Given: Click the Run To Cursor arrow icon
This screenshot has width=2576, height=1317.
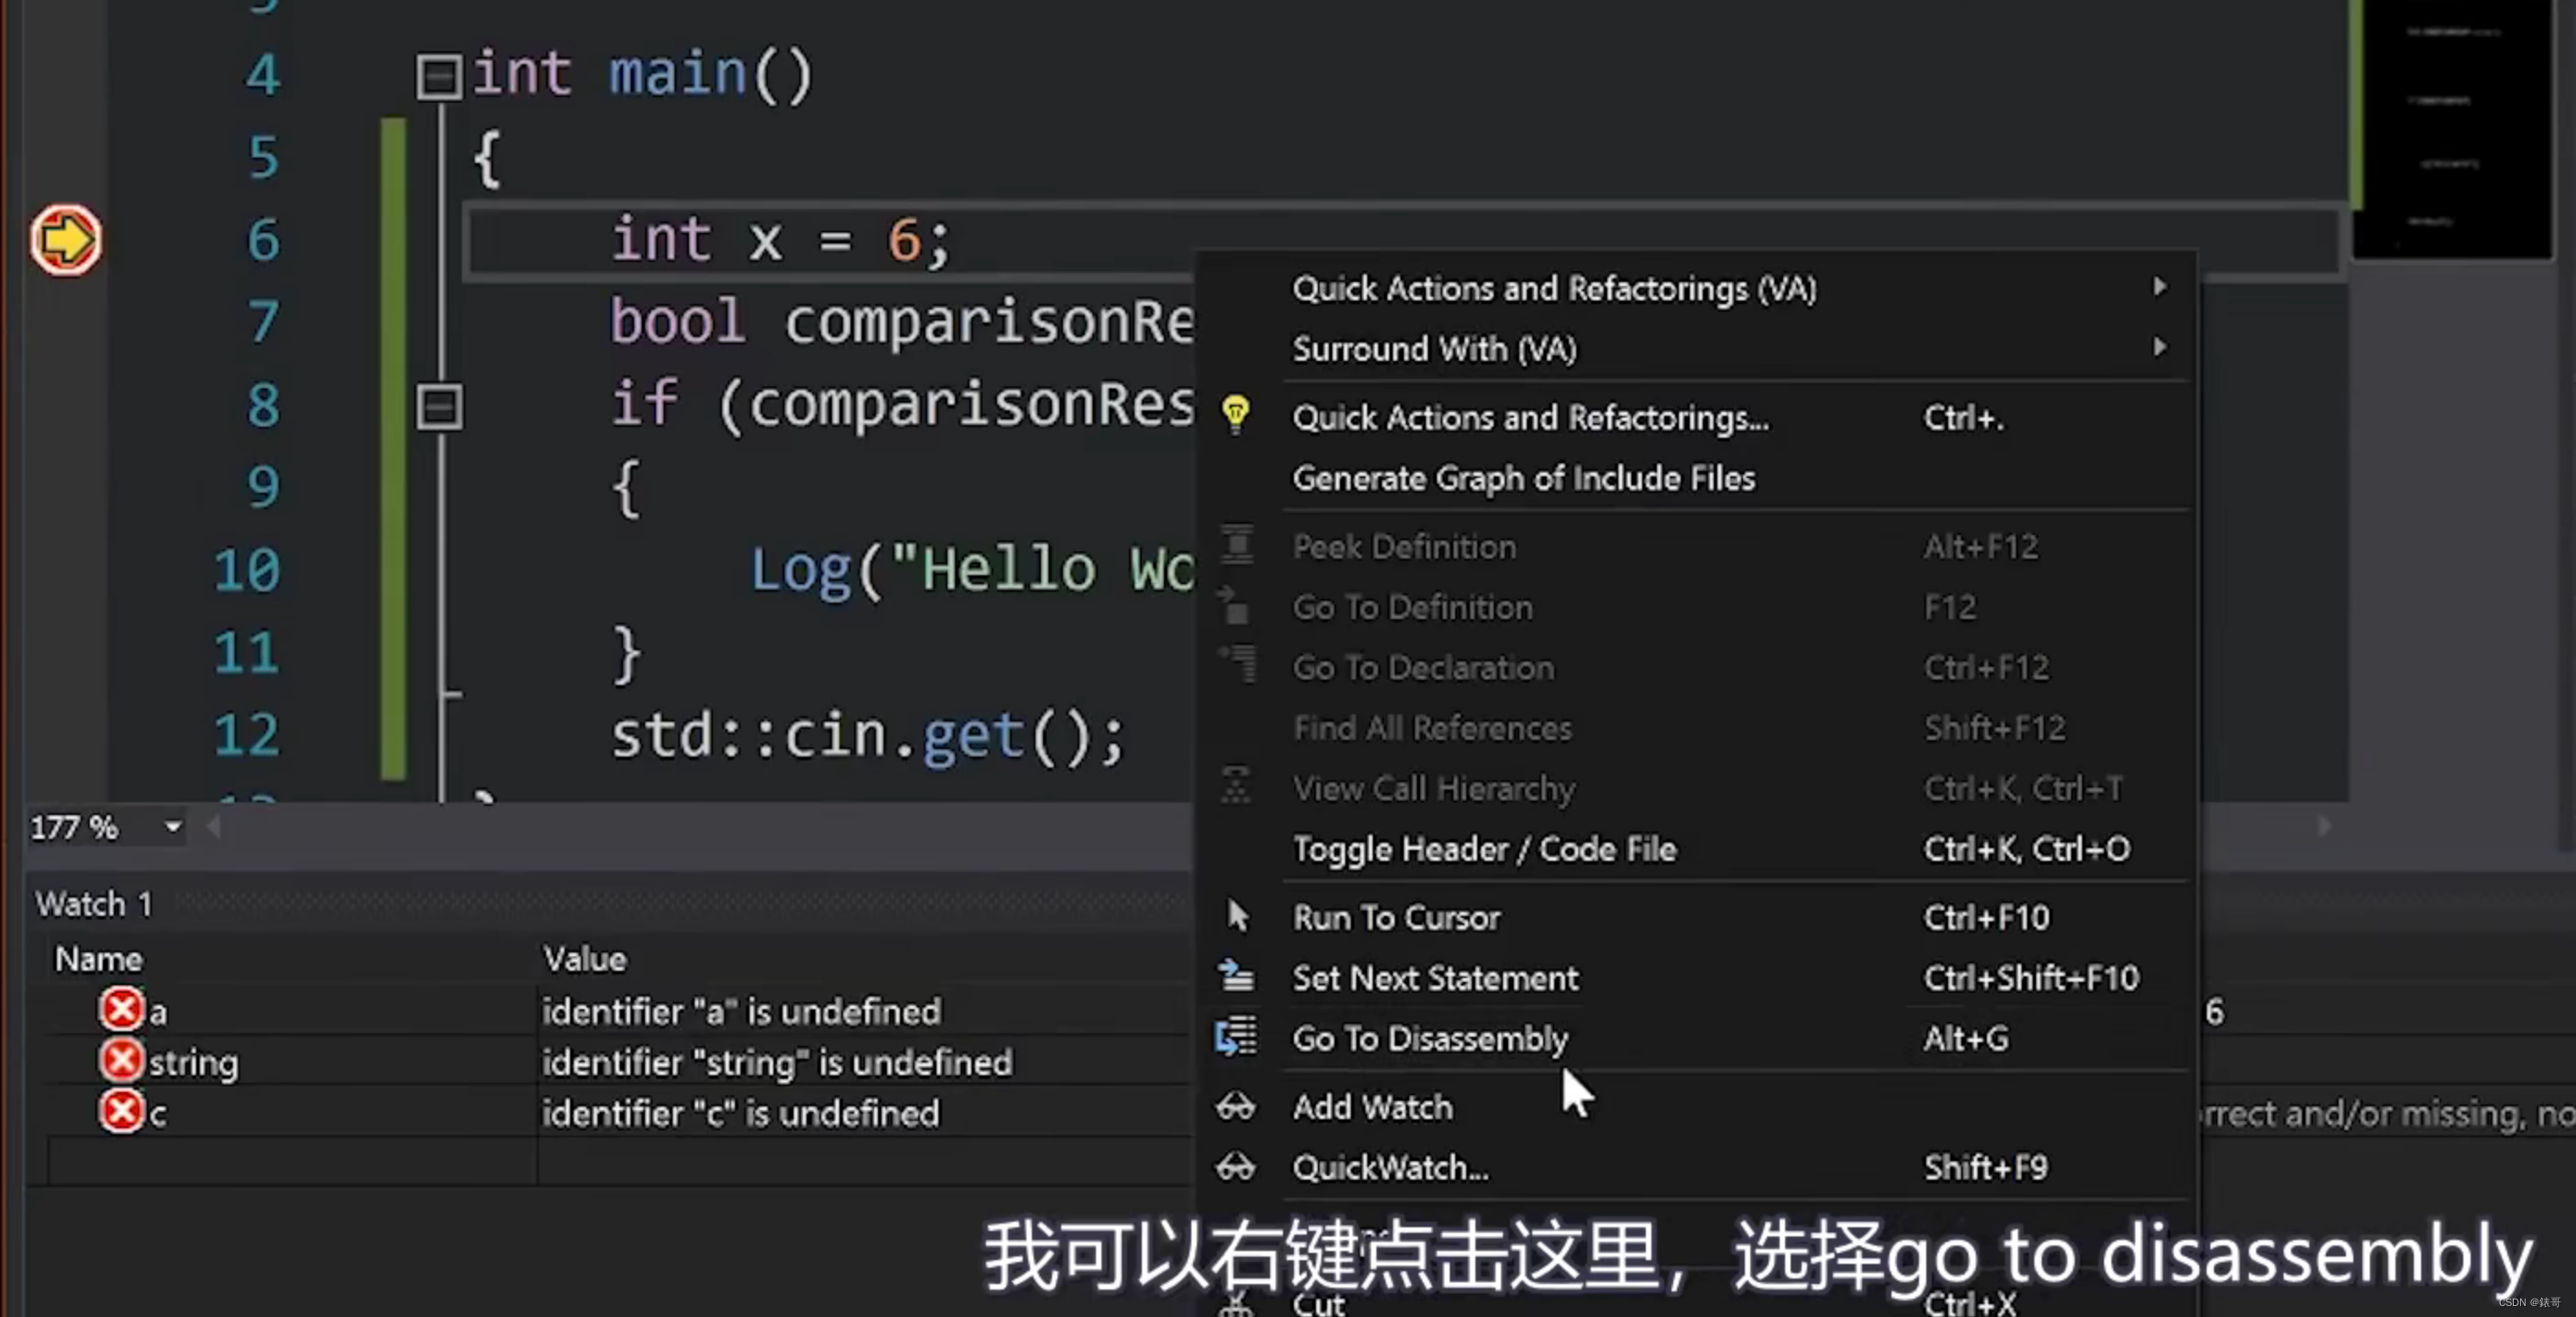Looking at the screenshot, I should coord(1237,916).
